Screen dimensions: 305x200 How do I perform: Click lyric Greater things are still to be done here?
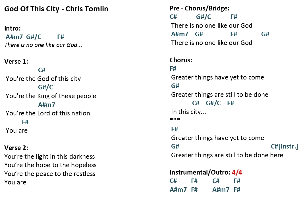(227, 155)
